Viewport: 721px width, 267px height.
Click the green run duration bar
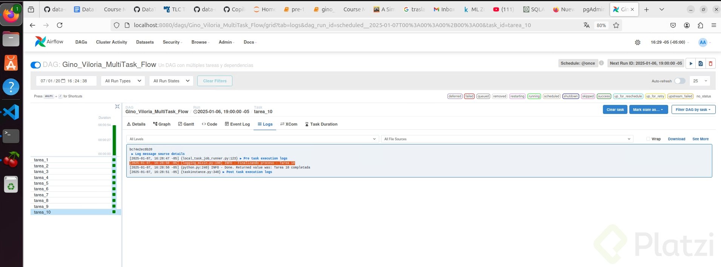(x=114, y=140)
